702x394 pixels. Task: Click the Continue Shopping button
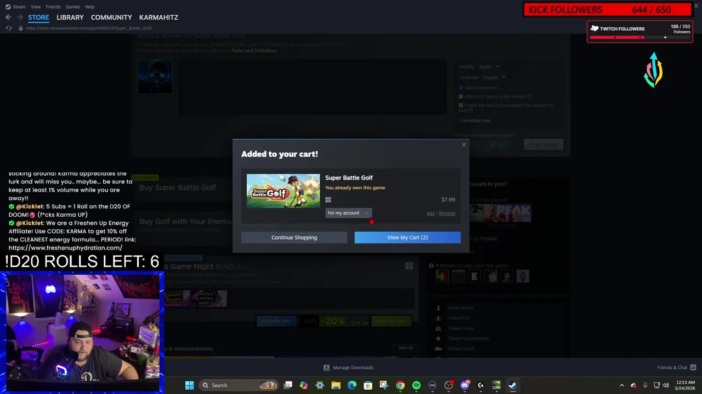[x=294, y=237]
